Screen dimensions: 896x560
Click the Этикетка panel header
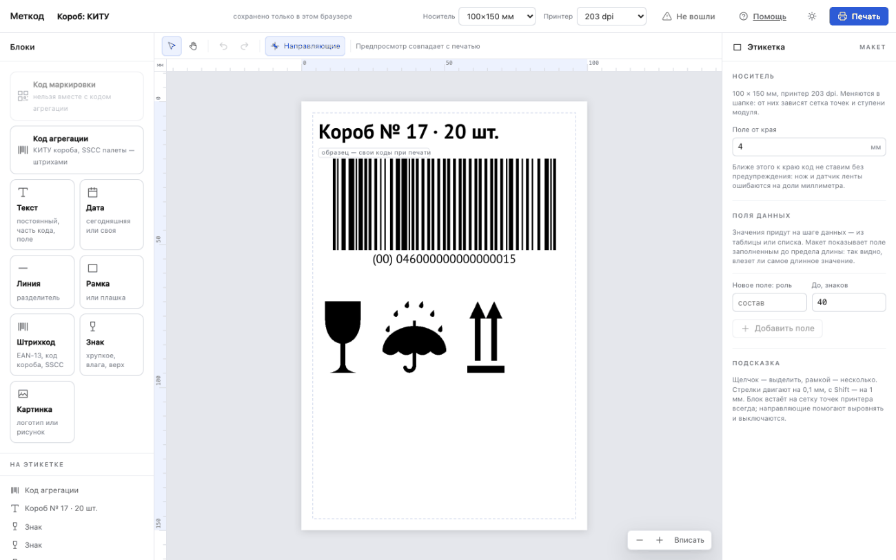766,47
